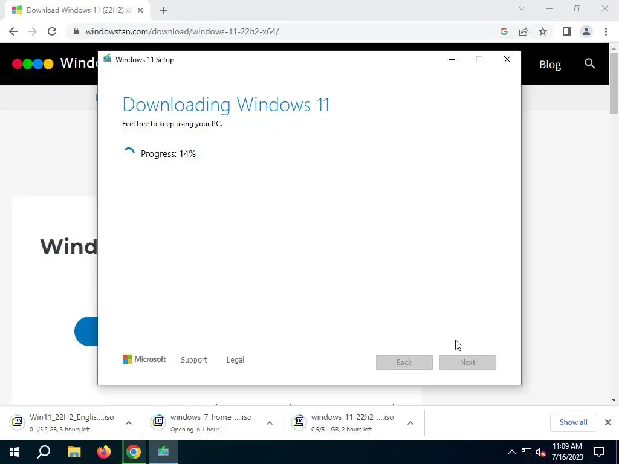619x464 pixels.
Task: Click the Next button in Setup
Action: 468,362
